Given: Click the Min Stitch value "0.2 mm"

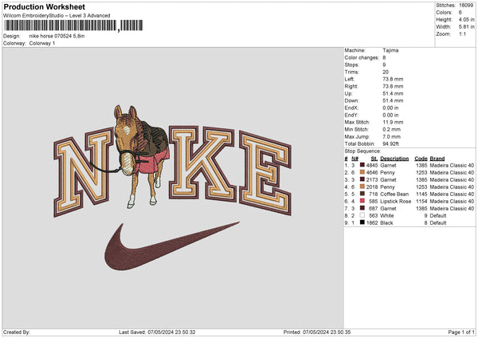Looking at the screenshot, I should point(392,129).
